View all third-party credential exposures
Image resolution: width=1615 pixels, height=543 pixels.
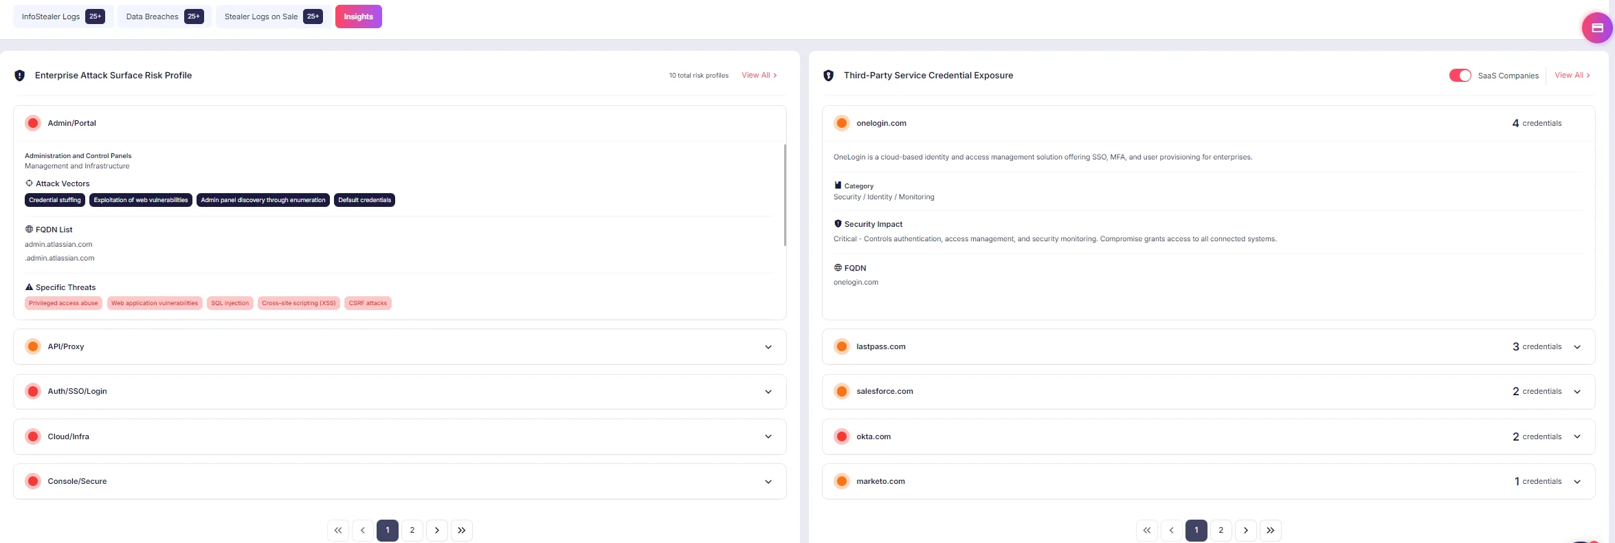(x=1572, y=76)
